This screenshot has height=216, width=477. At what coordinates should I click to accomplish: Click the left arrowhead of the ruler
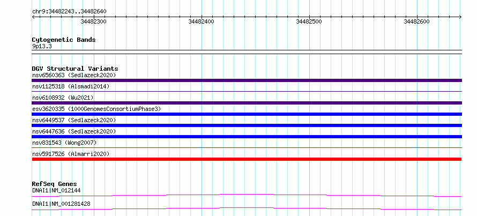point(33,17)
